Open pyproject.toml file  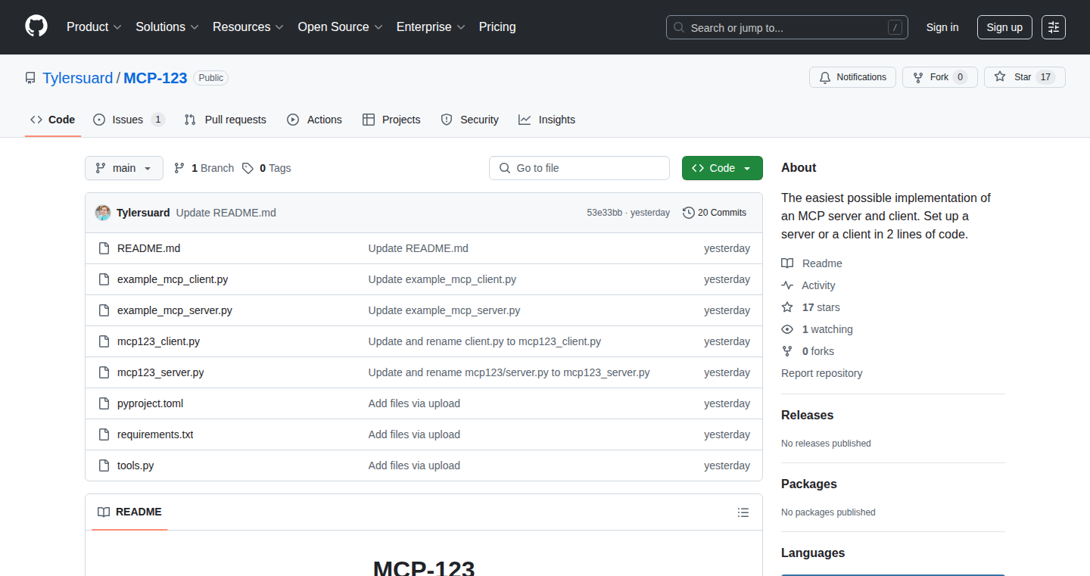(150, 403)
